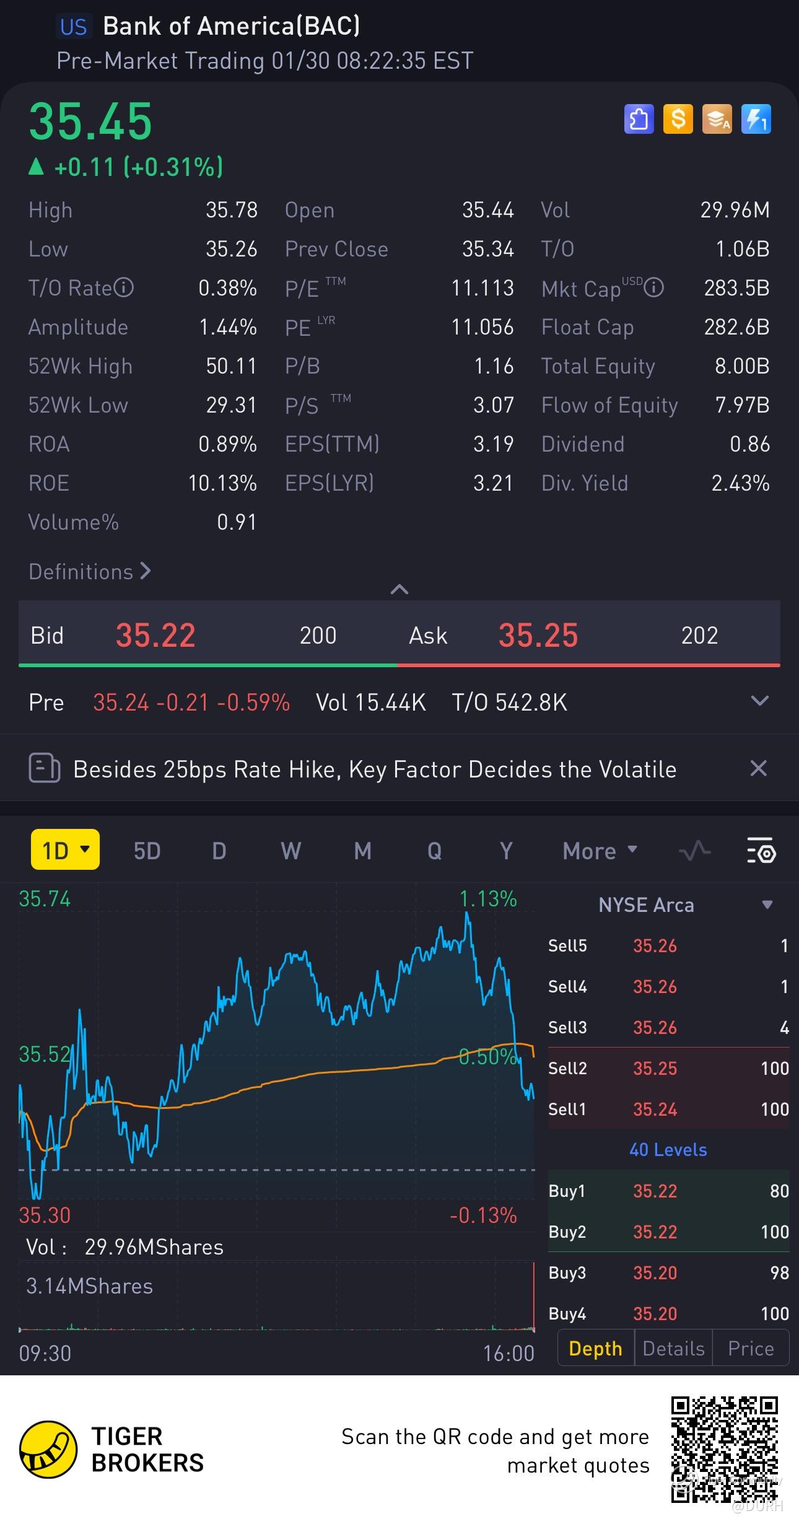Select the Sell4 order book row
799x1524 pixels.
pyautogui.click(x=668, y=986)
